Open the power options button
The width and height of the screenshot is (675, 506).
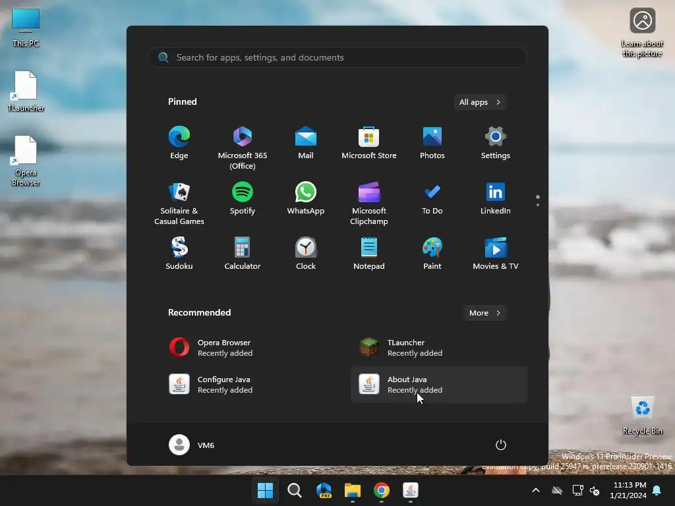point(501,445)
